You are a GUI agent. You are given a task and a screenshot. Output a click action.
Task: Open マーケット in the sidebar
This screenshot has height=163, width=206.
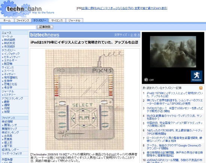7,37
